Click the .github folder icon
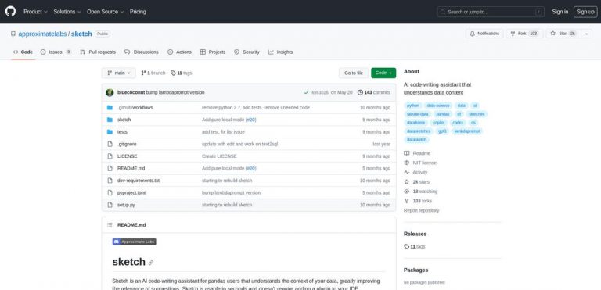The width and height of the screenshot is (601, 290). tap(110, 108)
